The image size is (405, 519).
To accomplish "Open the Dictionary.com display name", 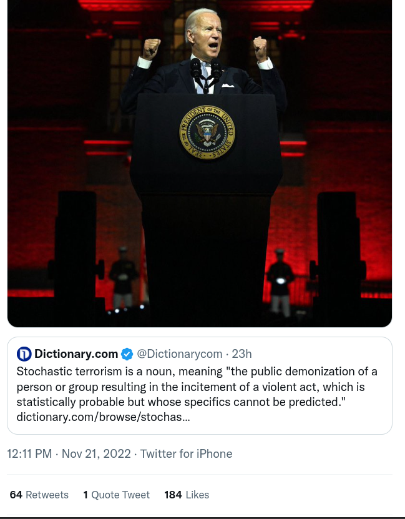I will point(76,354).
